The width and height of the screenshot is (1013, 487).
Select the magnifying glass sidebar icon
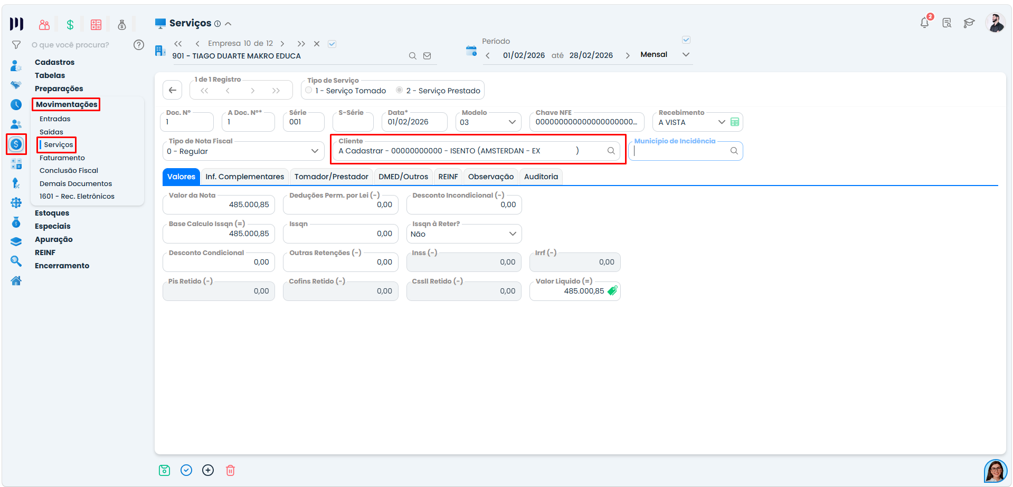click(x=16, y=261)
